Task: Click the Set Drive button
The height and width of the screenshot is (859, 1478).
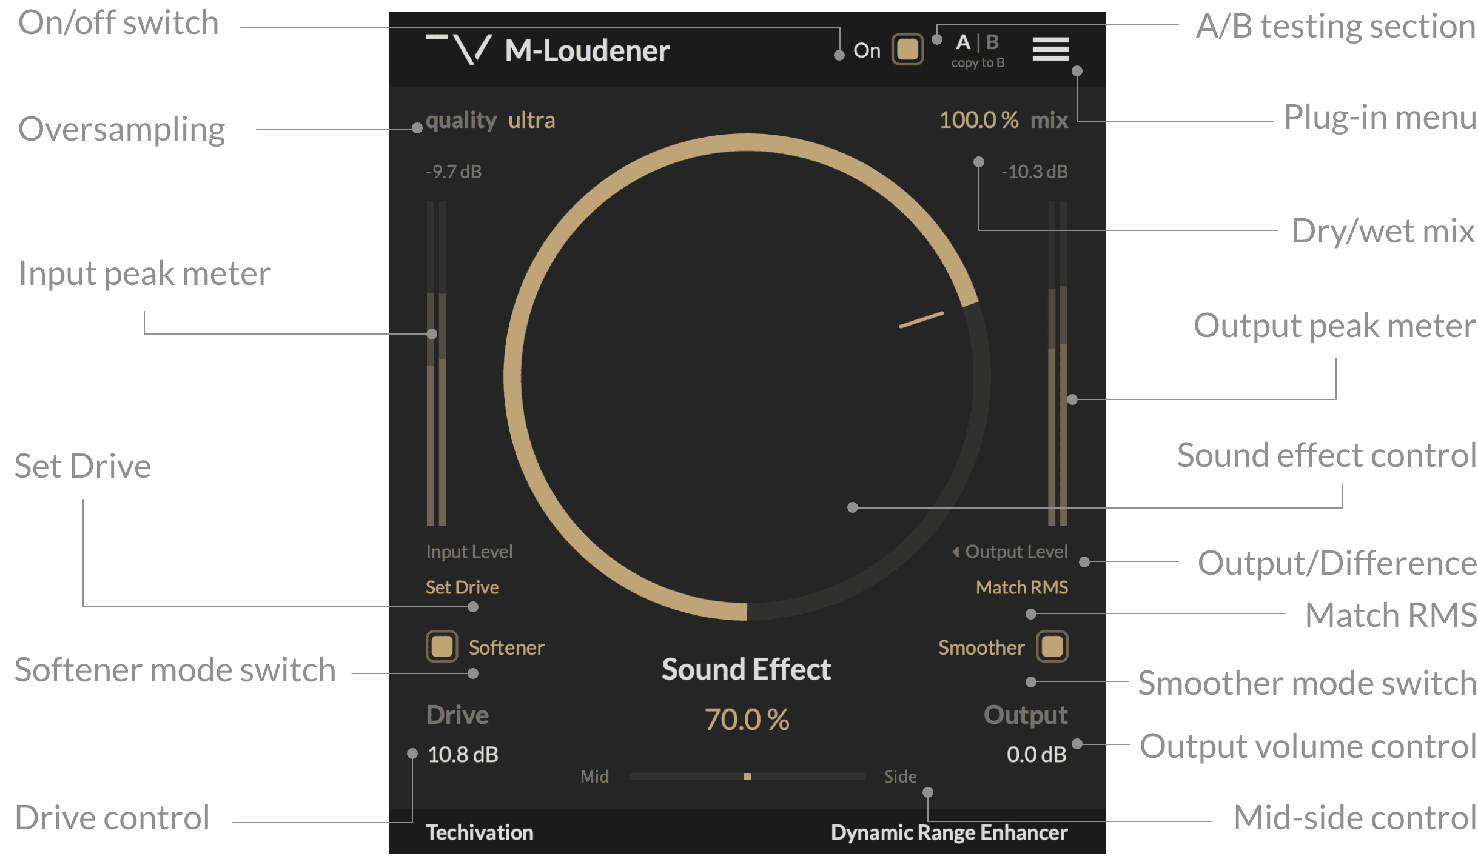Action: click(462, 587)
